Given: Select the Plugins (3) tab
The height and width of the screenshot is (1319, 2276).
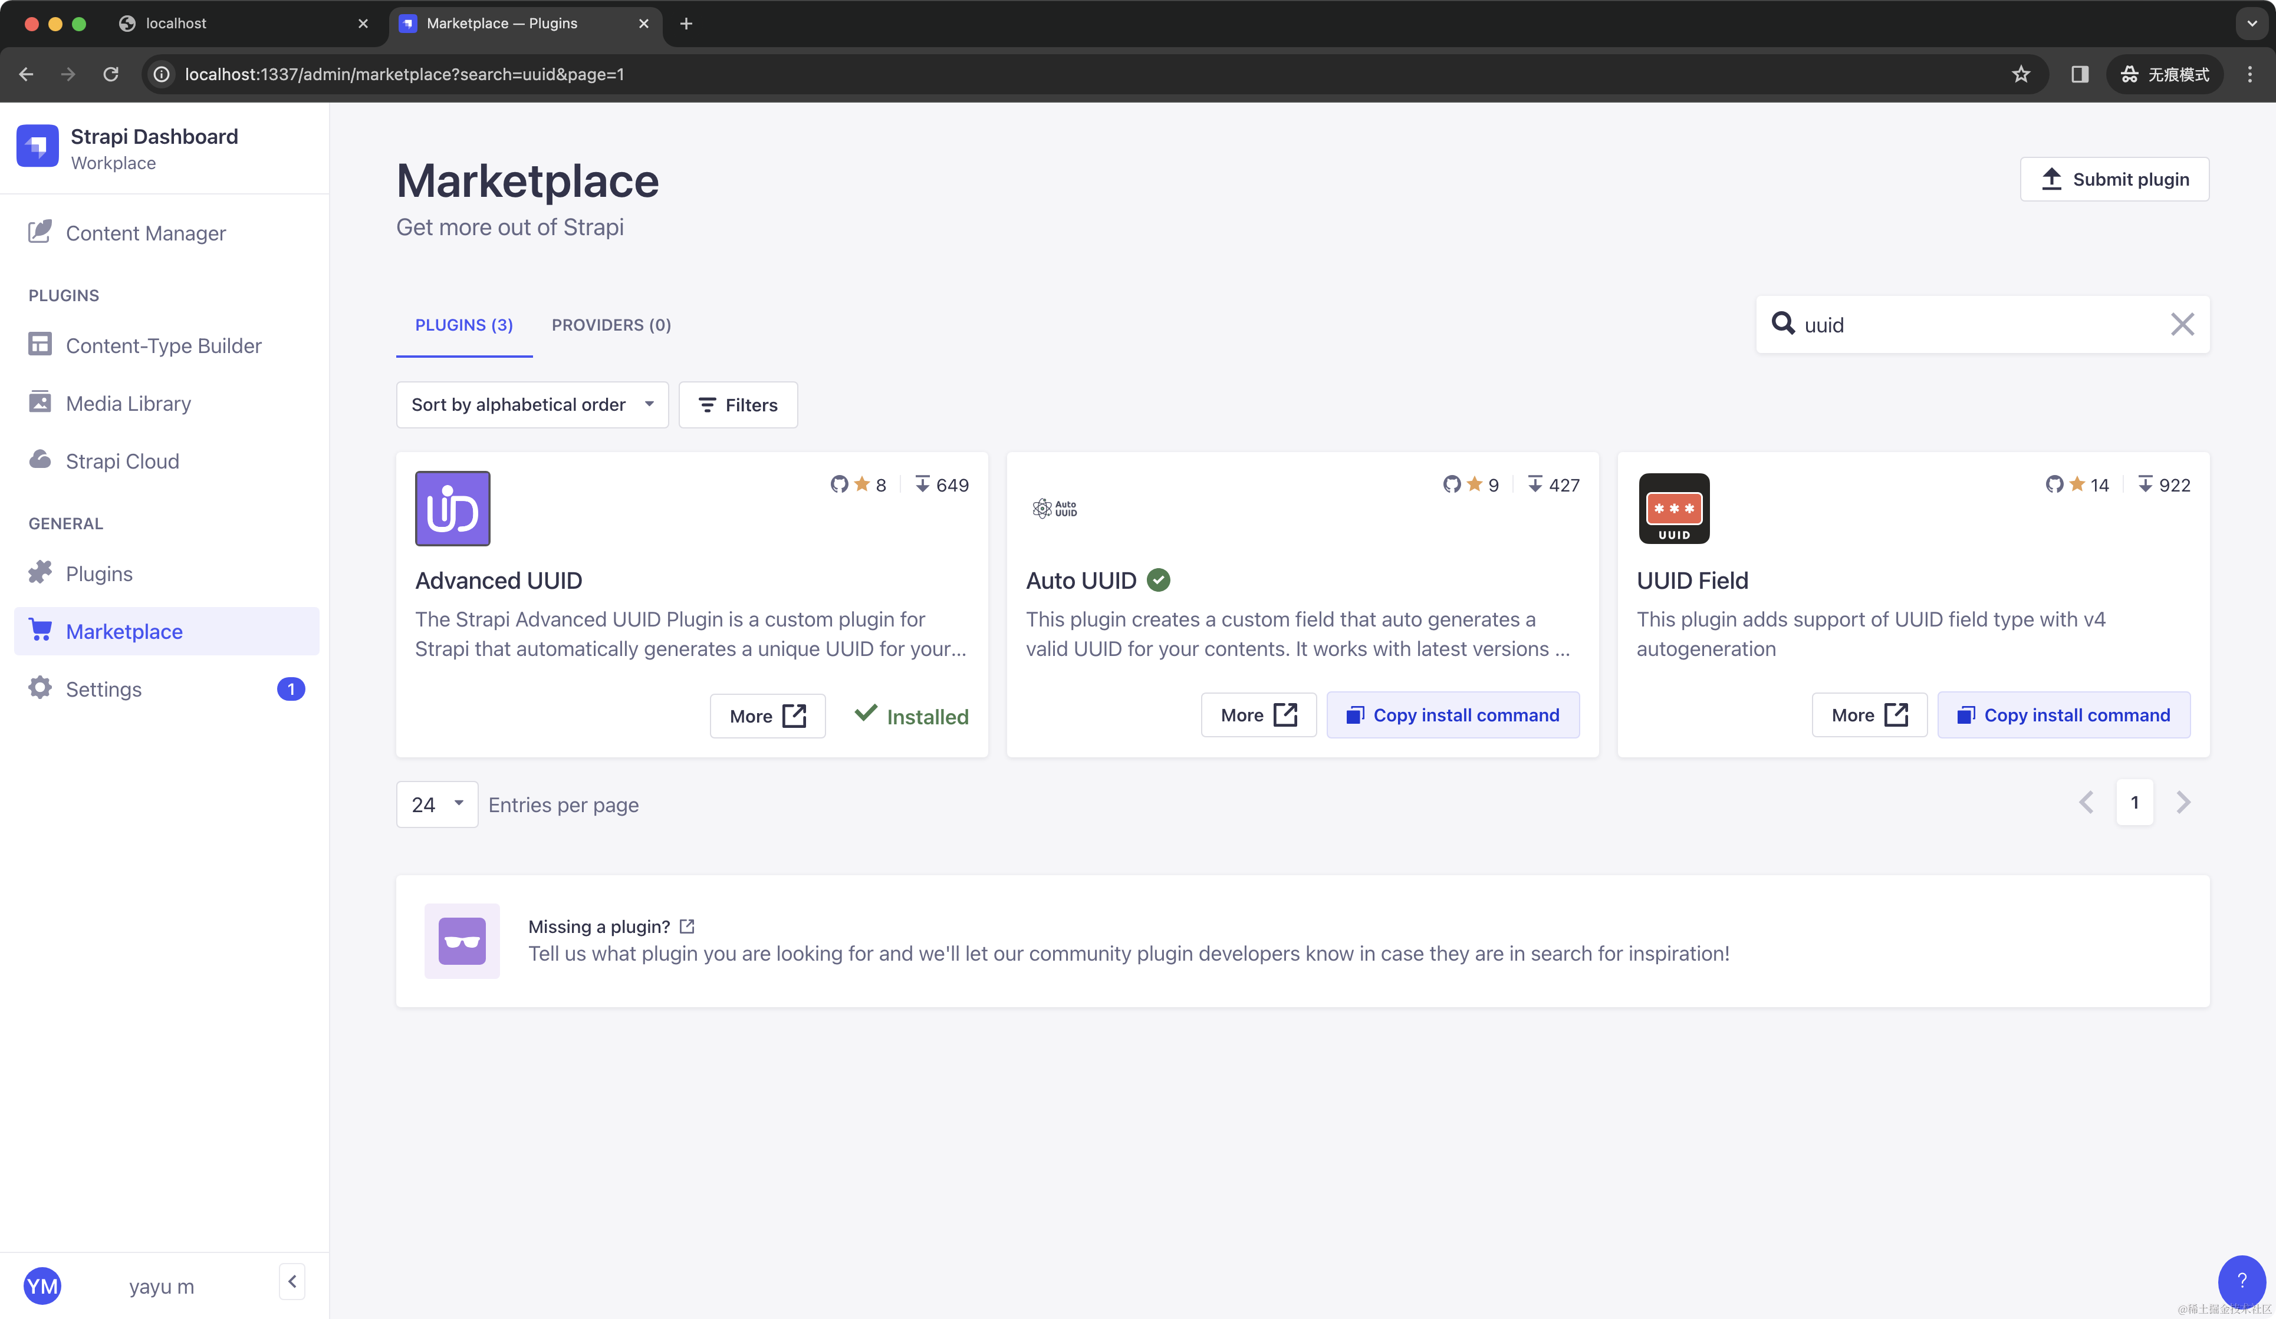Looking at the screenshot, I should [463, 325].
